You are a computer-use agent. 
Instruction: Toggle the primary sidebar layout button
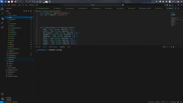(167, 5)
